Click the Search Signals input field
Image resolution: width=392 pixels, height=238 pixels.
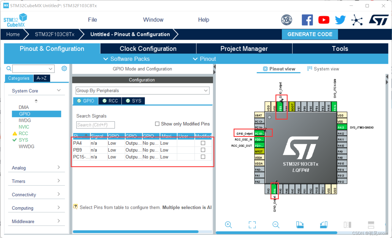click(95, 125)
